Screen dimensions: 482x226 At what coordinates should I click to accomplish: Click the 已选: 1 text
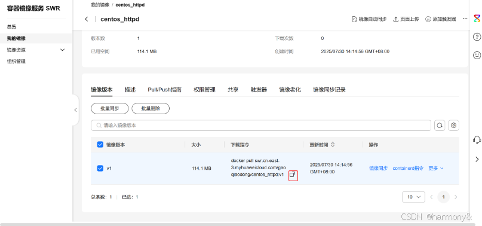coord(130,197)
